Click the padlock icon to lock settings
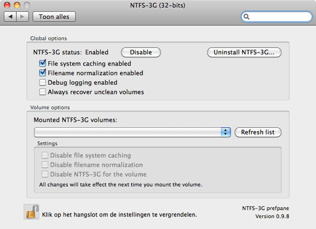Image resolution: width=316 pixels, height=229 pixels. pyautogui.click(x=31, y=212)
